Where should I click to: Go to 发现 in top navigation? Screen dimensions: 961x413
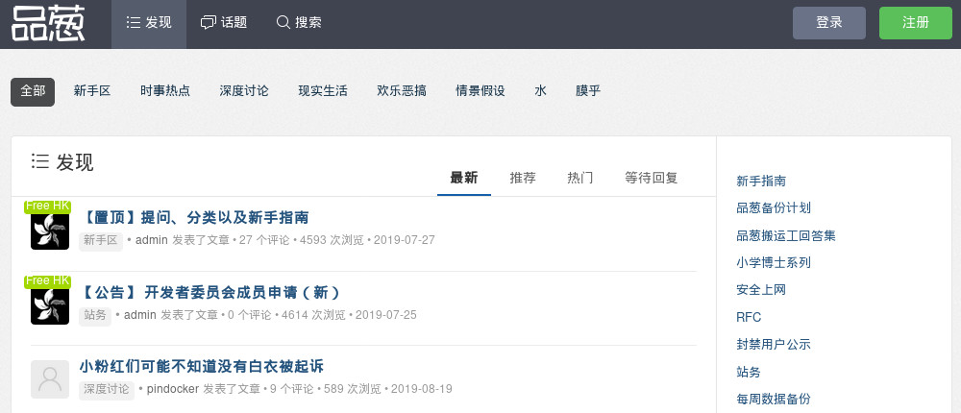pos(149,23)
